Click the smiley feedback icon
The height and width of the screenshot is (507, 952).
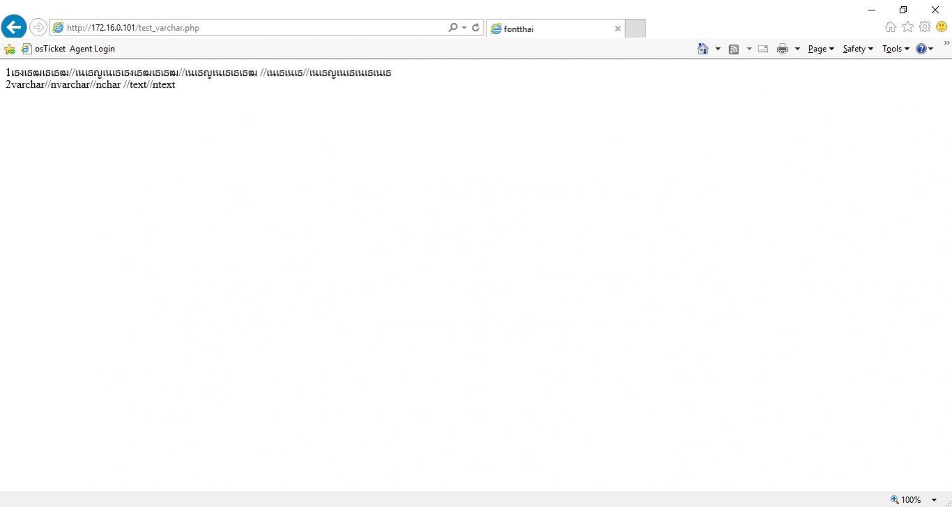pos(942,27)
